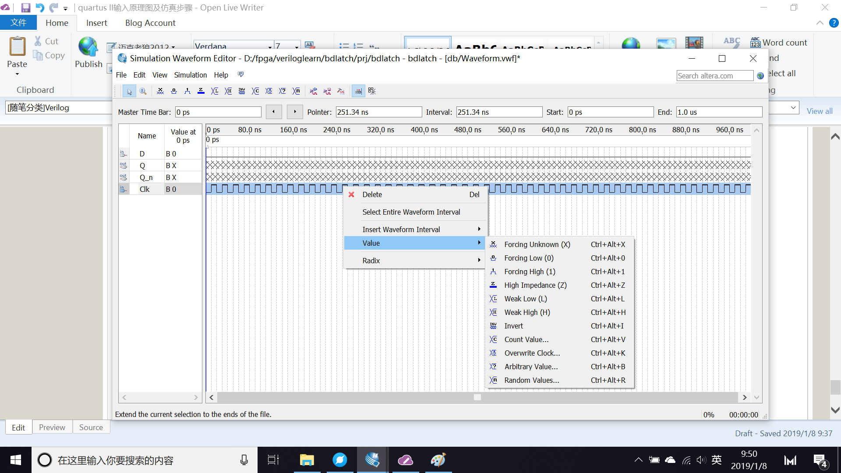
Task: Click the Master Time Bar input field
Action: pyautogui.click(x=218, y=112)
